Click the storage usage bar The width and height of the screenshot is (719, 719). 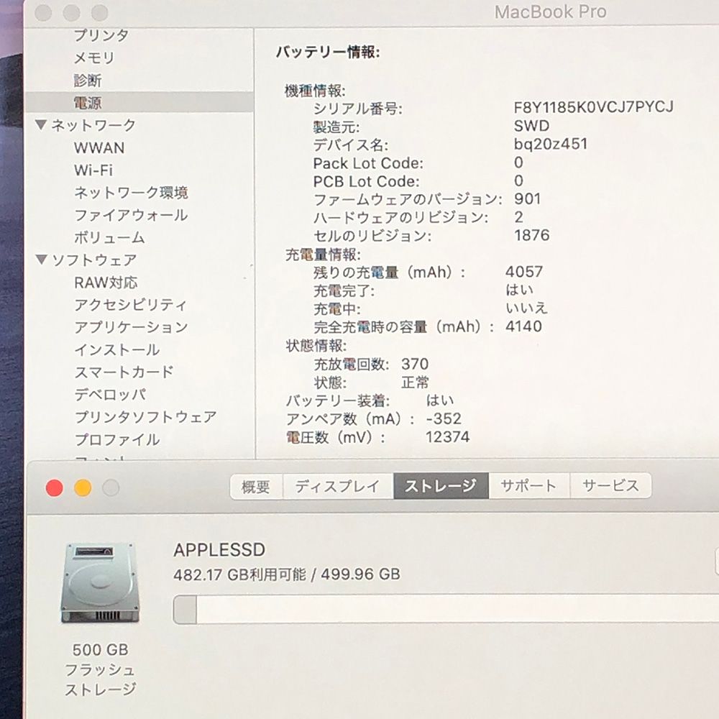[x=446, y=609]
